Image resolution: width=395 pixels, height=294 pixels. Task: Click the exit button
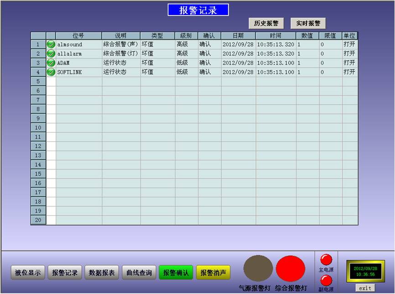[365, 288]
